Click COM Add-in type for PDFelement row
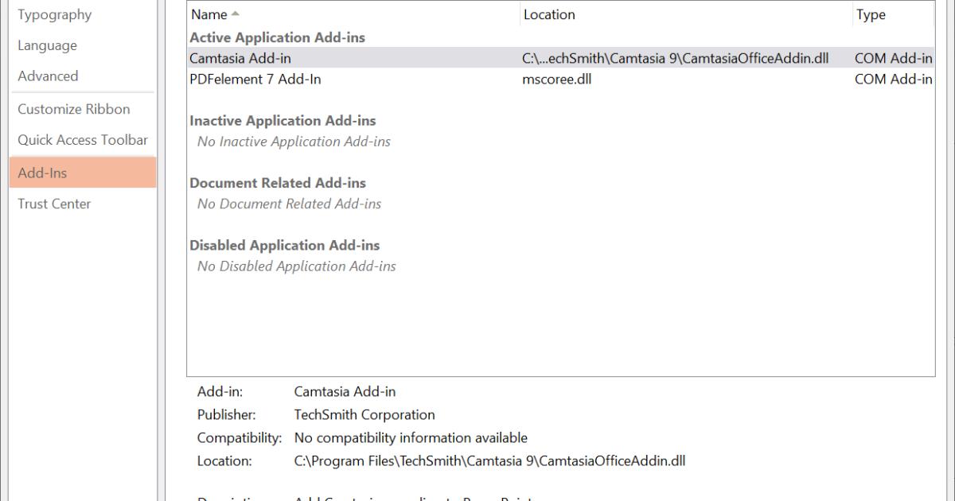Image resolution: width=955 pixels, height=501 pixels. (893, 79)
